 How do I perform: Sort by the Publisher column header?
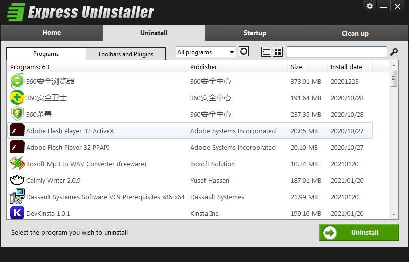238,67
